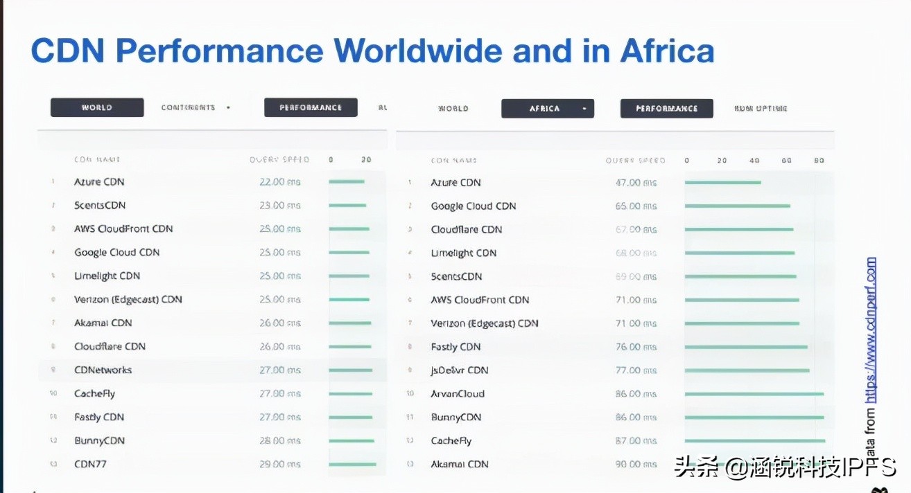Click the 29.00 ms query speed value

pyautogui.click(x=280, y=465)
